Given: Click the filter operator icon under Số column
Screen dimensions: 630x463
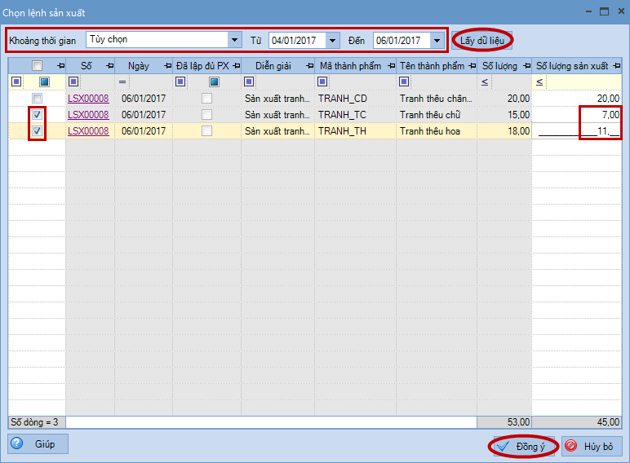Looking at the screenshot, I should 73,82.
